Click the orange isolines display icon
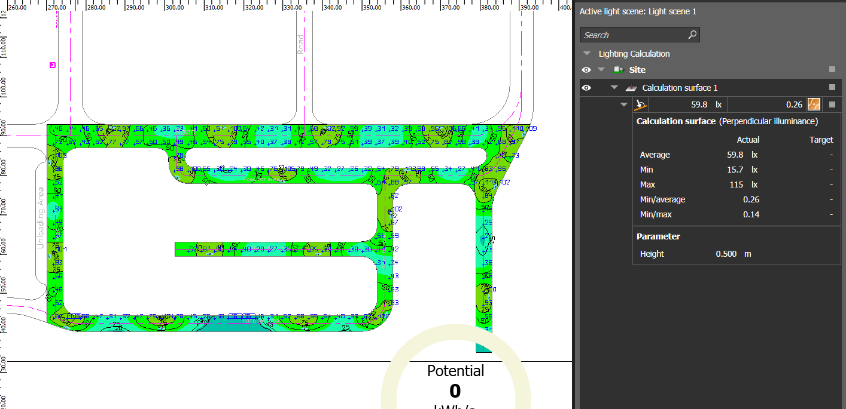Screen dimensions: 846x409 pos(814,104)
